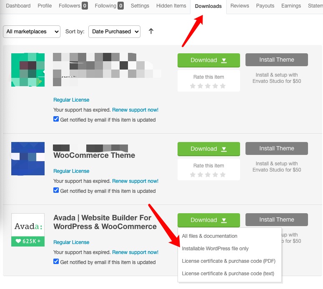Open the Following tab
This screenshot has width=323, height=289.
coord(109,6)
